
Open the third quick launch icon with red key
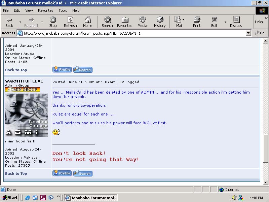(43, 198)
